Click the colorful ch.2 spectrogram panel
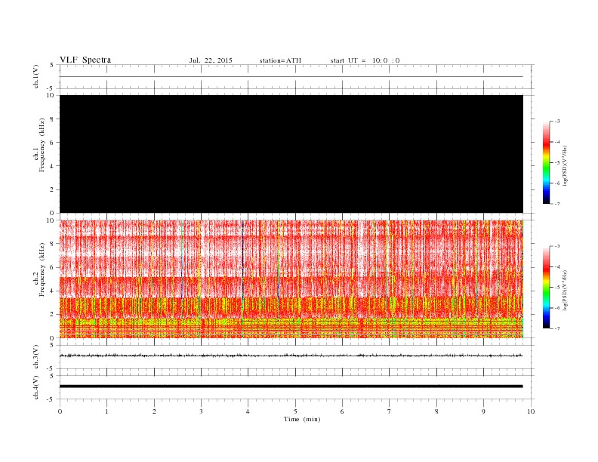The height and width of the screenshot is (462, 598). [291, 279]
